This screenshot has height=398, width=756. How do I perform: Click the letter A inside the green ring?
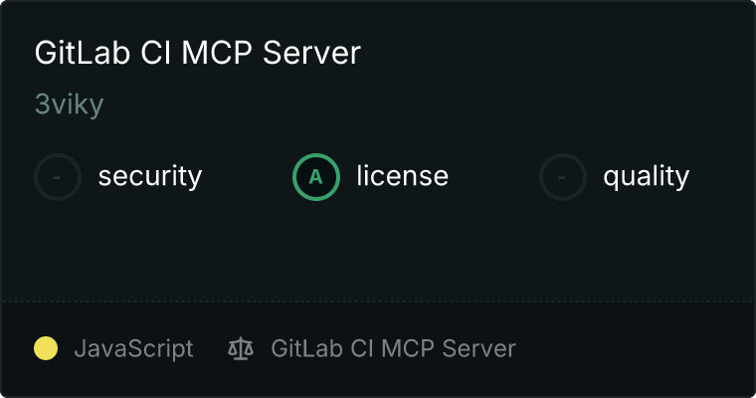[x=315, y=177]
